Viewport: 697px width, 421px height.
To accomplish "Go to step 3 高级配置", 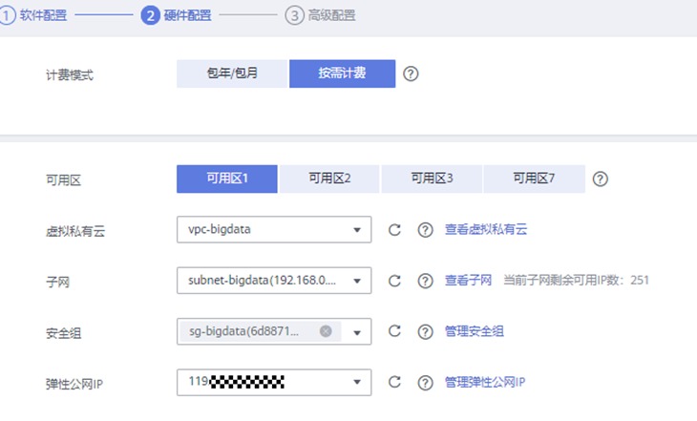I will (x=320, y=16).
